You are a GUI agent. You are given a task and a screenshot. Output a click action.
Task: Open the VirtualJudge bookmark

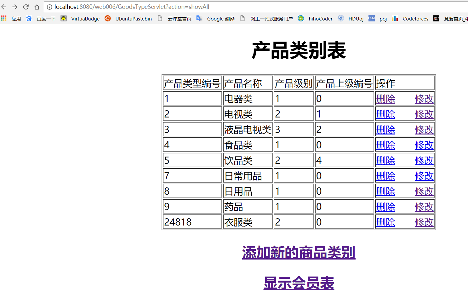[80, 19]
